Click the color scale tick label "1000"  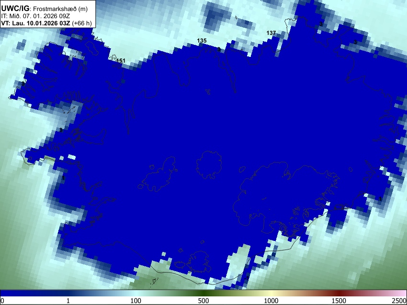[271, 301]
